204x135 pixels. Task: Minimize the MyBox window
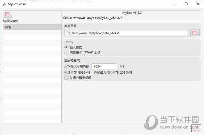click(x=175, y=4)
